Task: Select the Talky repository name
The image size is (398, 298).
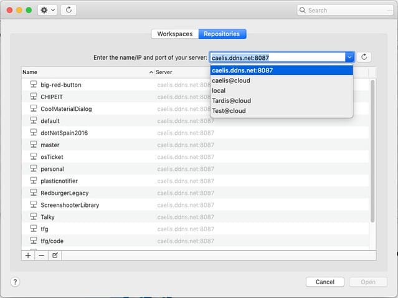Action: pyautogui.click(x=47, y=217)
